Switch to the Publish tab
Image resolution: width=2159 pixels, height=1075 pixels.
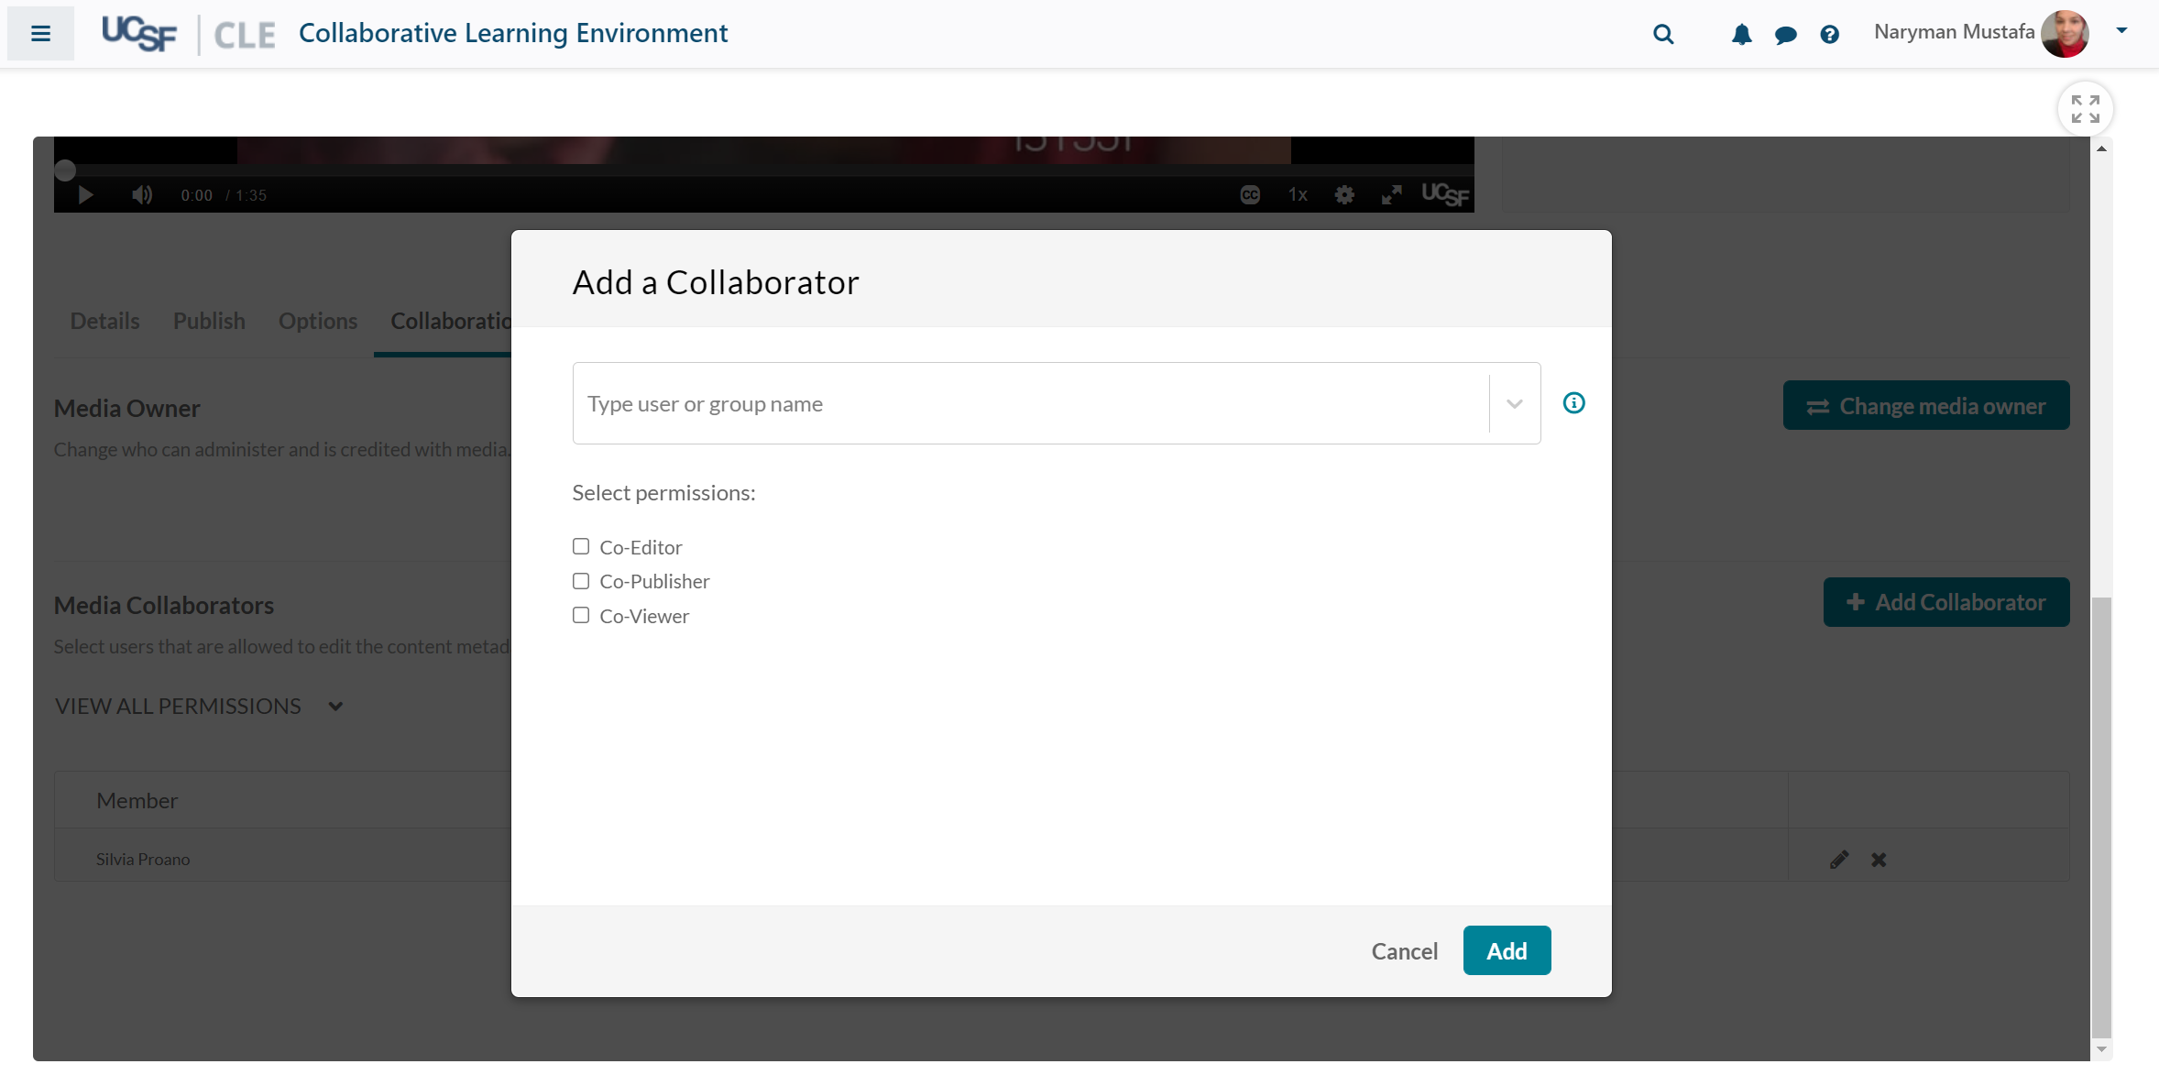coord(209,322)
